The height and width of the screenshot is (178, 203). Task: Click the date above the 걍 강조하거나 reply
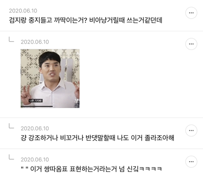point(35,128)
